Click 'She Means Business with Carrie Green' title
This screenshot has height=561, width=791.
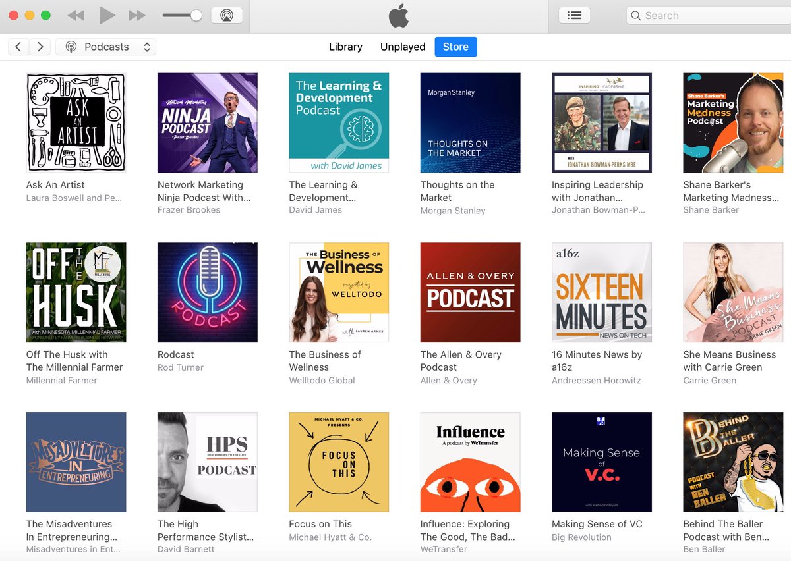point(730,361)
